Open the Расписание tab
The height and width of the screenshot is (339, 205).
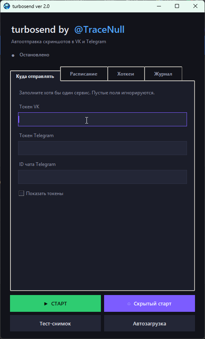pyautogui.click(x=84, y=74)
